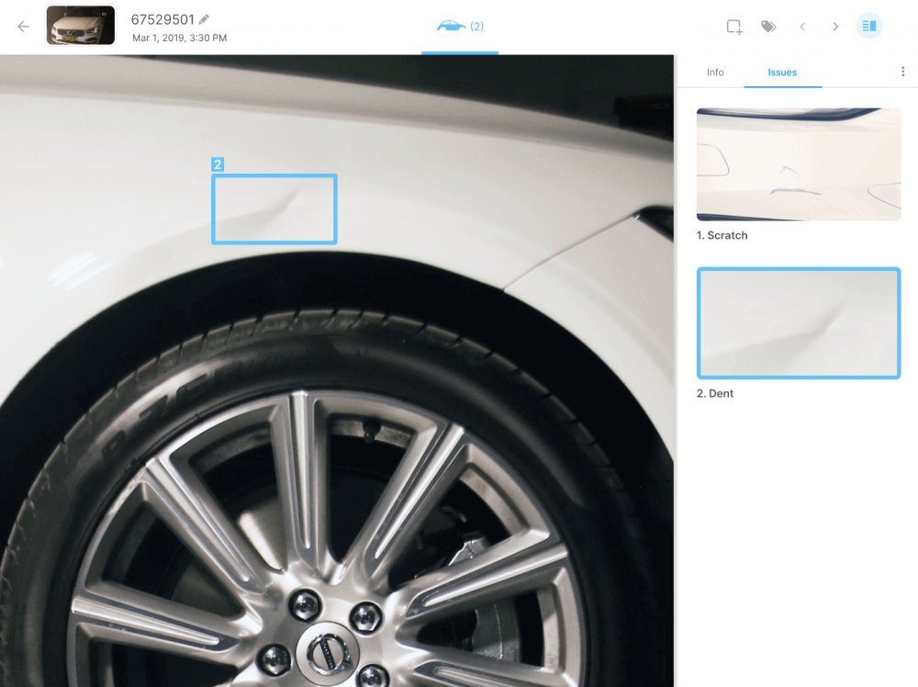Open the car thumbnail in the header
The height and width of the screenshot is (687, 918).
point(81,26)
